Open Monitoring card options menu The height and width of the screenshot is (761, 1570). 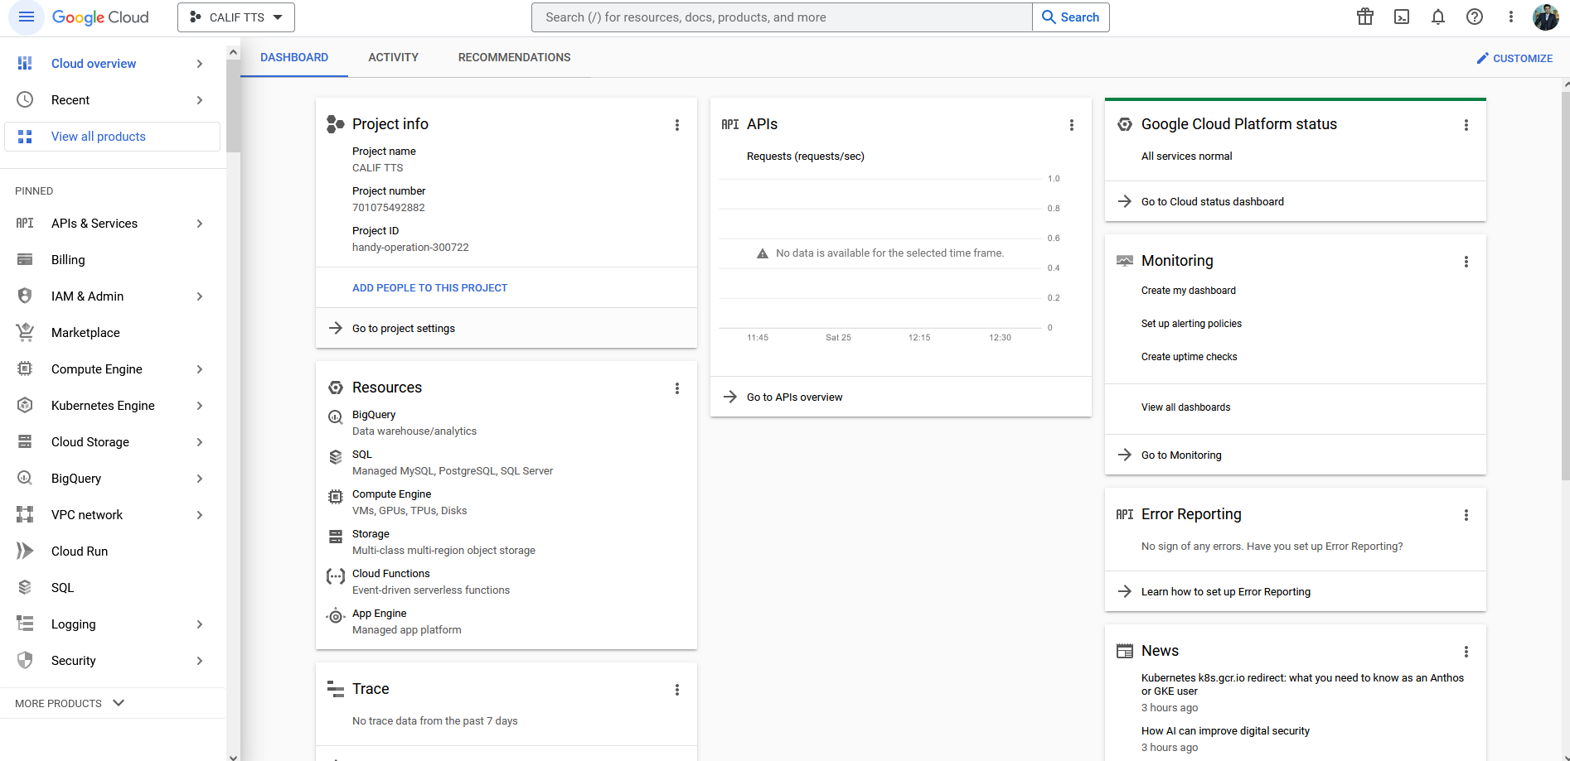click(1466, 262)
